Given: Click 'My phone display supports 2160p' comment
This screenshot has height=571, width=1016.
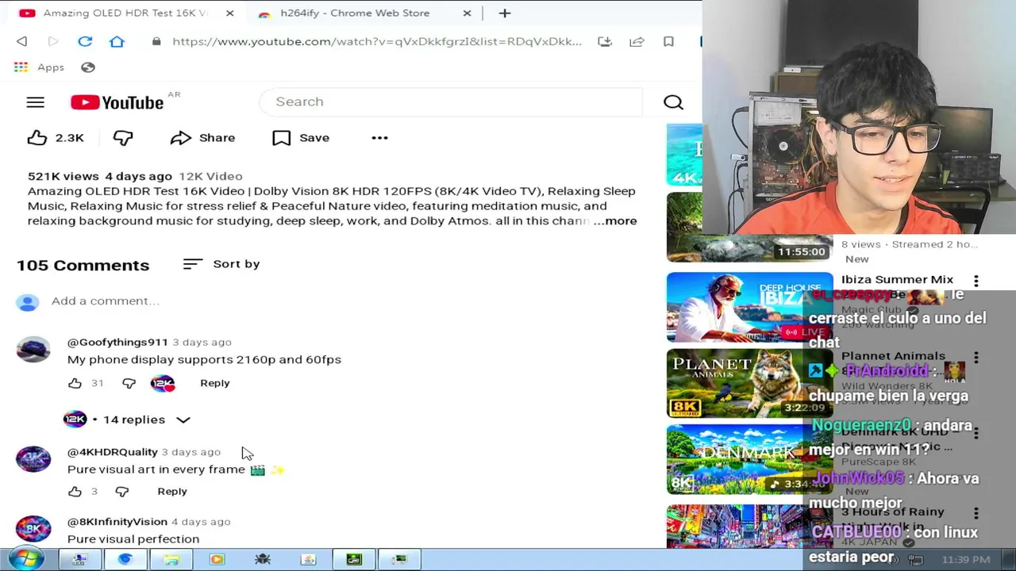Looking at the screenshot, I should click(x=204, y=359).
